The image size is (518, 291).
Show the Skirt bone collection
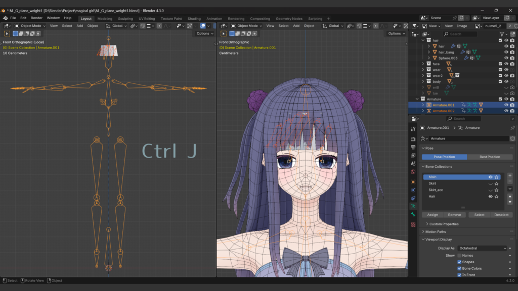(x=490, y=183)
